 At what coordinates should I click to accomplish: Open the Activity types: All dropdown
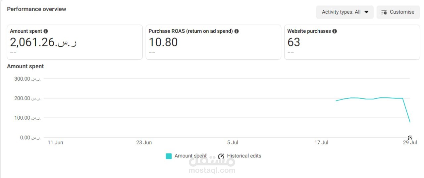coord(344,12)
